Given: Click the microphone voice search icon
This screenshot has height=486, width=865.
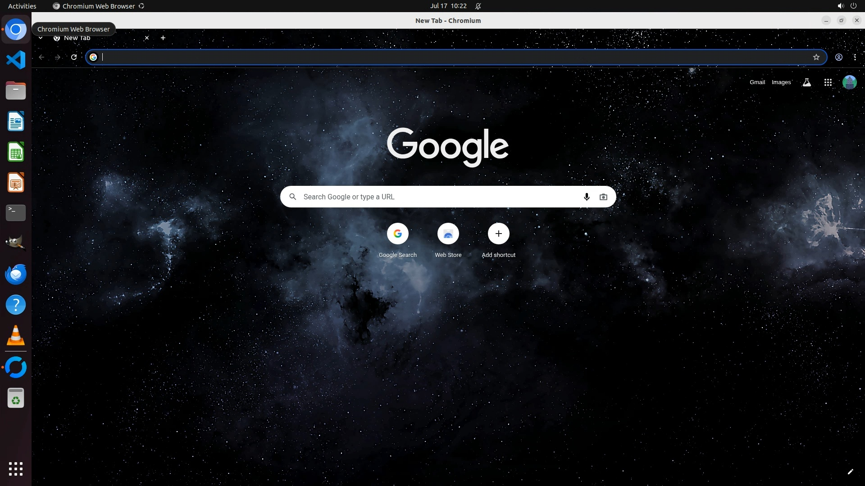Looking at the screenshot, I should click(586, 197).
